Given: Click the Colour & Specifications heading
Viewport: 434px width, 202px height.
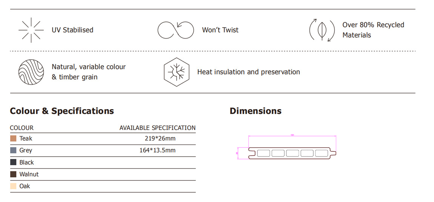Looking at the screenshot, I should click(62, 111).
